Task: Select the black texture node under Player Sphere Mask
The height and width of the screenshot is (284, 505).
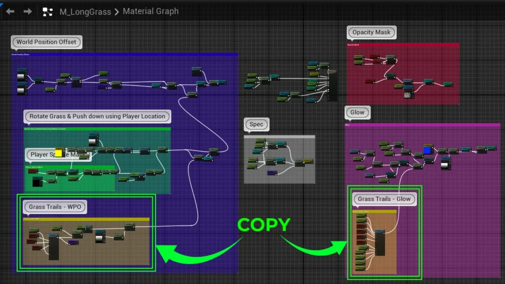Action: (37, 182)
